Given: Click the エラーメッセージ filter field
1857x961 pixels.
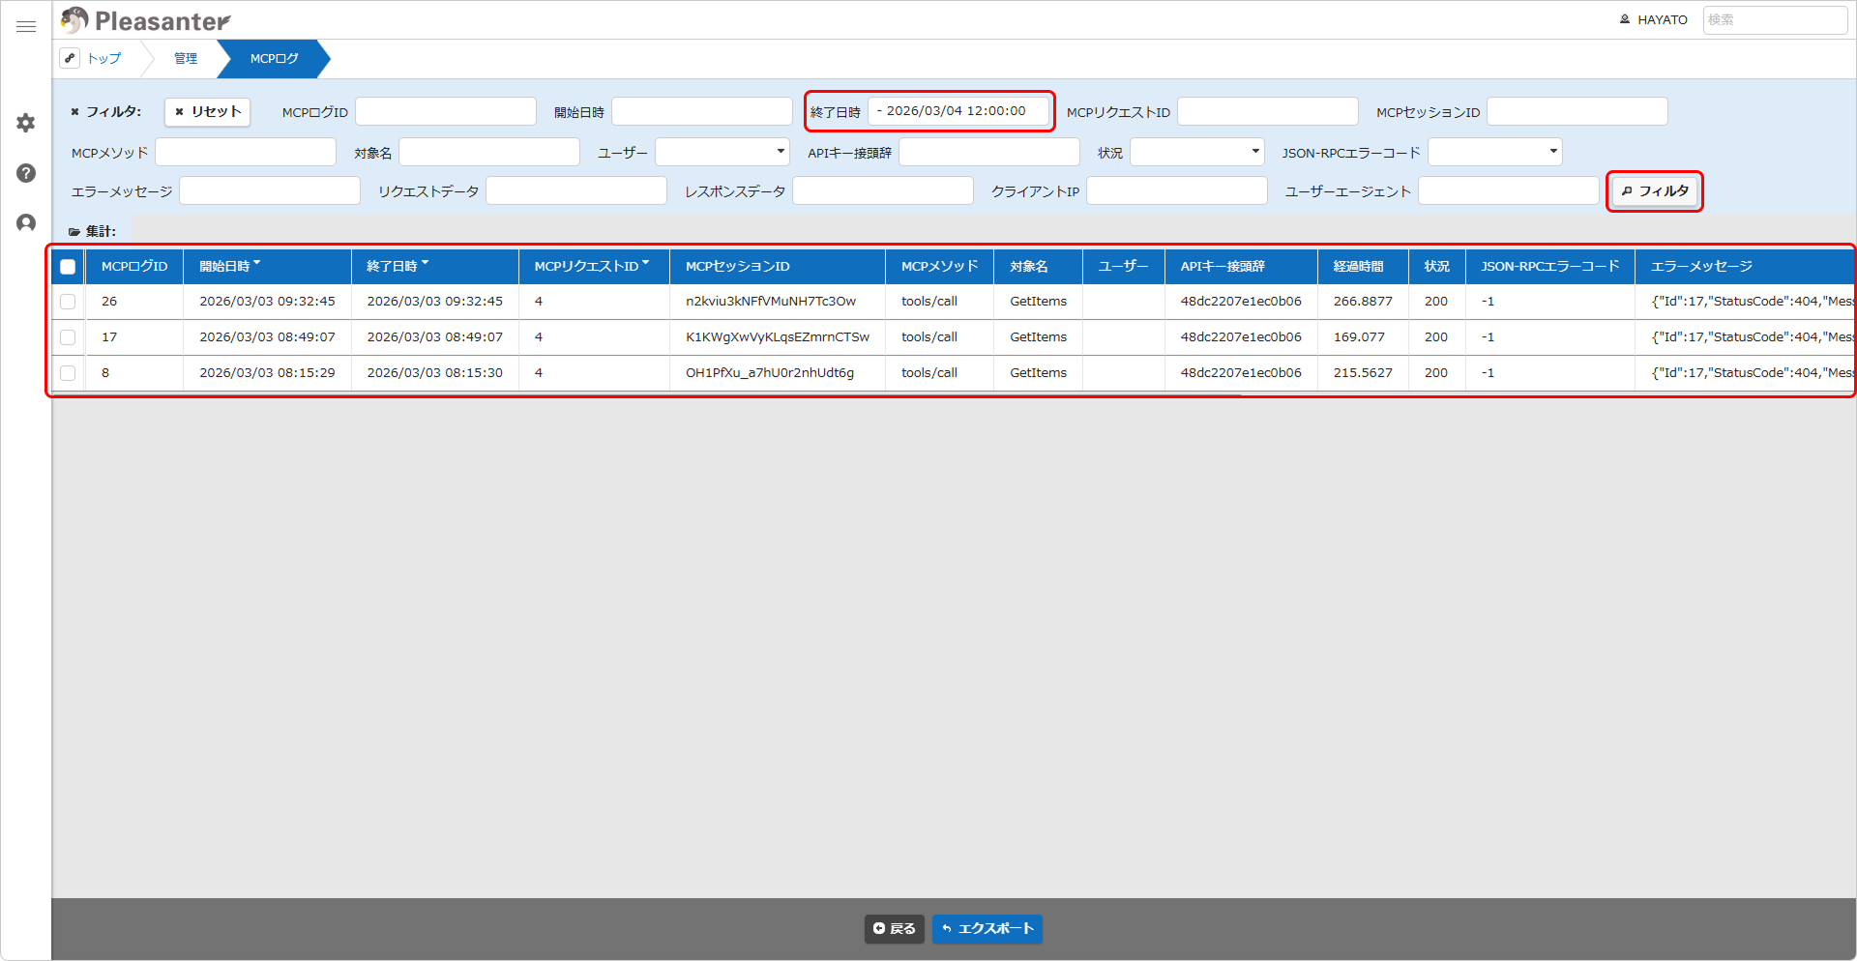Looking at the screenshot, I should tap(270, 190).
